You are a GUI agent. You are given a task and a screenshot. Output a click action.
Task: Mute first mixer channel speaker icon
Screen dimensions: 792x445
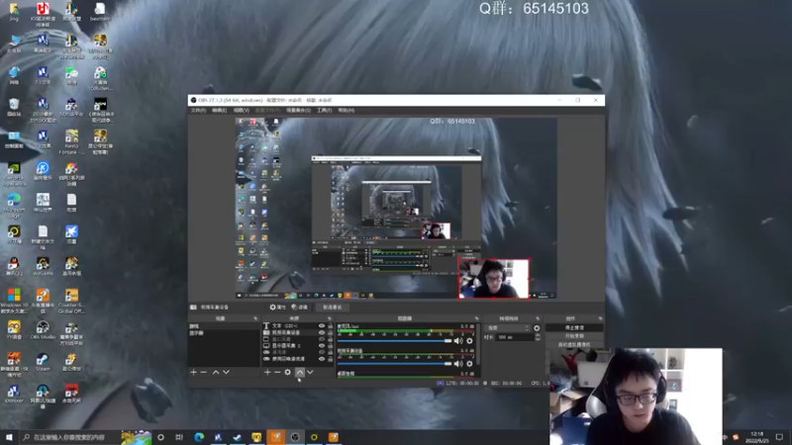458,341
